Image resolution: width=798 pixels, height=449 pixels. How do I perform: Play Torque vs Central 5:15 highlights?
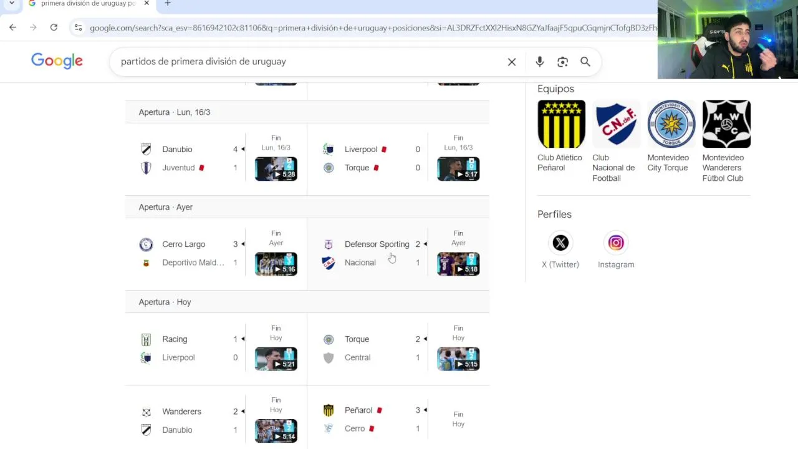[458, 359]
